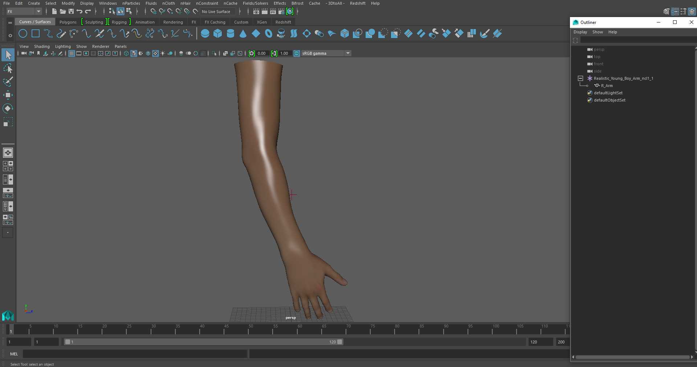Open the viewport Shading menu
This screenshot has width=697, height=367.
42,46
